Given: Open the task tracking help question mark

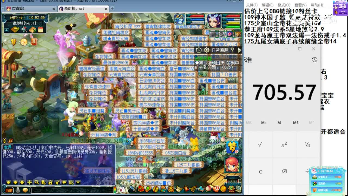Looking at the screenshot, I should [x=232, y=50].
